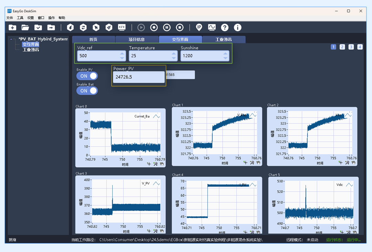Decrement Temperature using the down arrow
Image resolution: width=372 pixels, height=252 pixels.
174,58
